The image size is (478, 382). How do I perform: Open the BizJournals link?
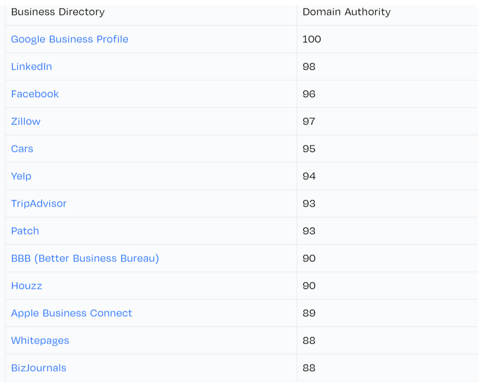click(x=38, y=368)
